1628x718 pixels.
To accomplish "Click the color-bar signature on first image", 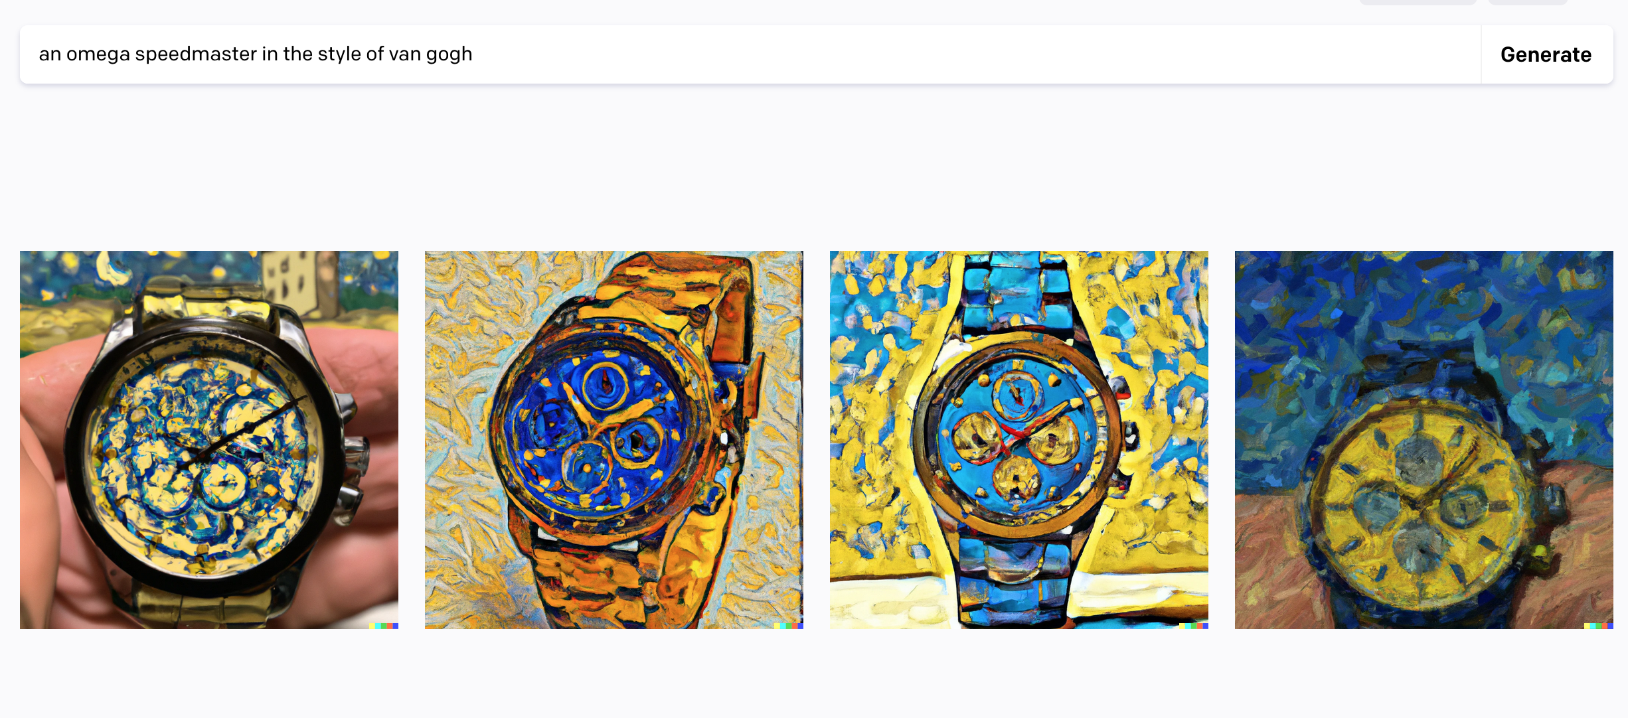I will 384,626.
